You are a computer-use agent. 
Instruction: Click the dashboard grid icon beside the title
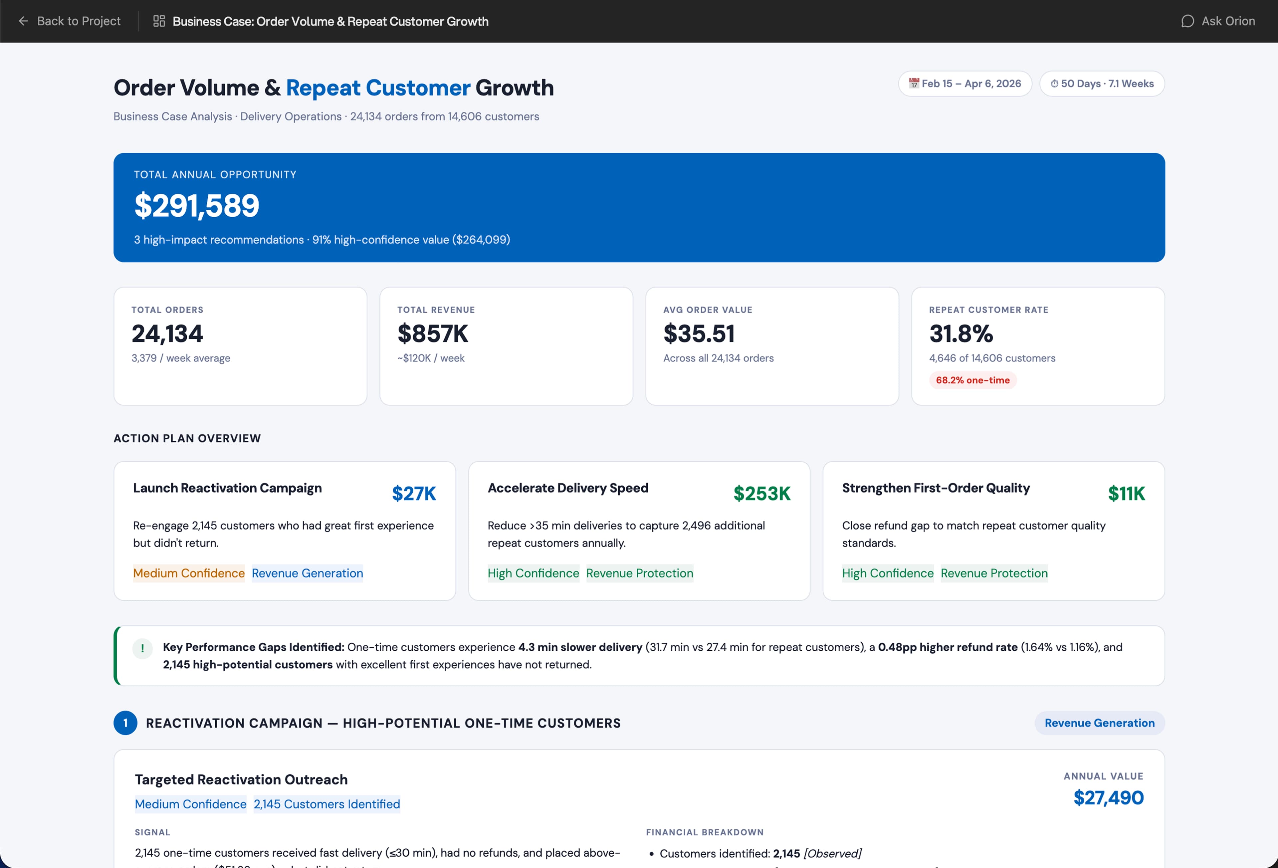(x=159, y=21)
